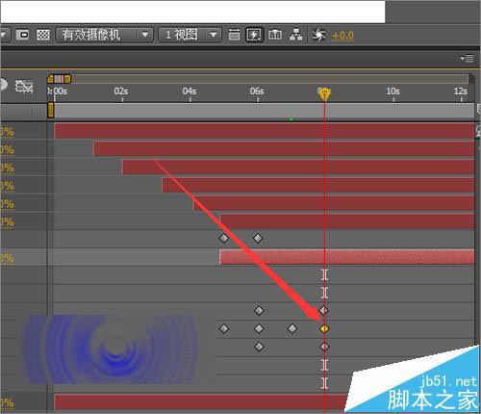Open the fast previews lightning icon
Viewport: 481px width, 414px height.
[x=254, y=35]
